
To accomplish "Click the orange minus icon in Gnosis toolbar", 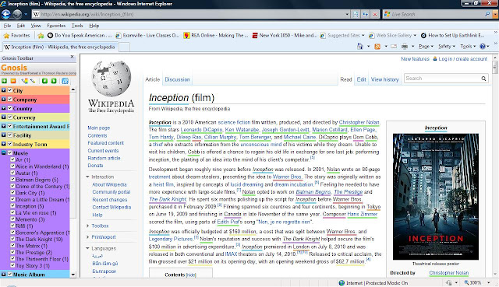I will [13, 81].
